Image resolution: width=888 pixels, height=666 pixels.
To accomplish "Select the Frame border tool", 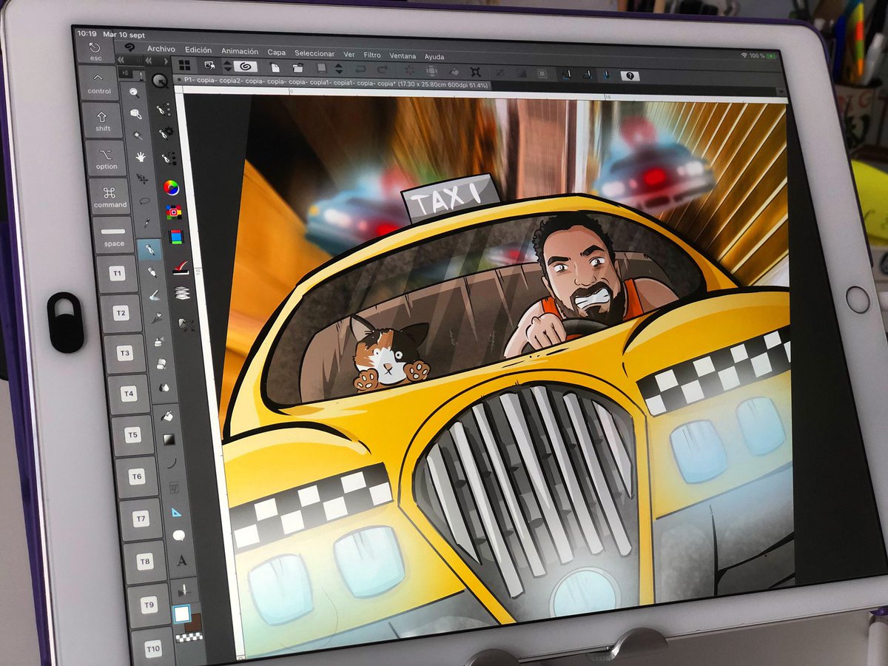I will coord(173,487).
